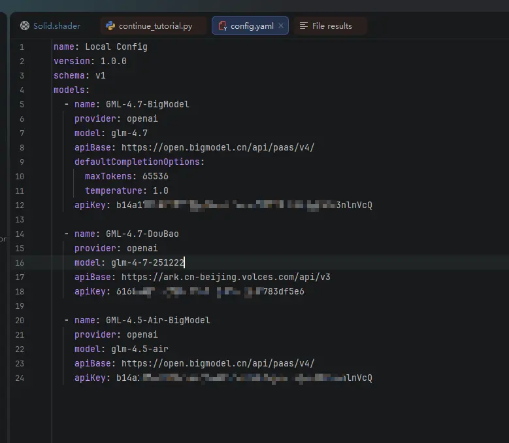This screenshot has width=509, height=443.
Task: Click the temperature value 1.0
Action: point(160,190)
